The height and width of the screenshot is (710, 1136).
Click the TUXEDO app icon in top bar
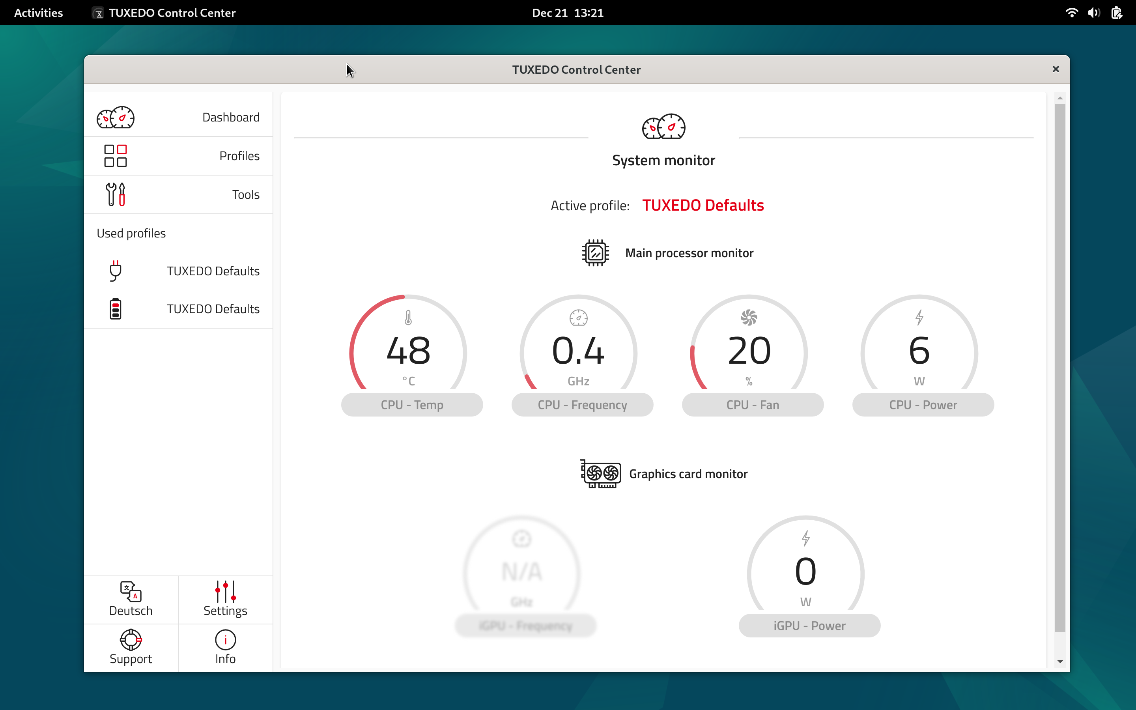98,13
